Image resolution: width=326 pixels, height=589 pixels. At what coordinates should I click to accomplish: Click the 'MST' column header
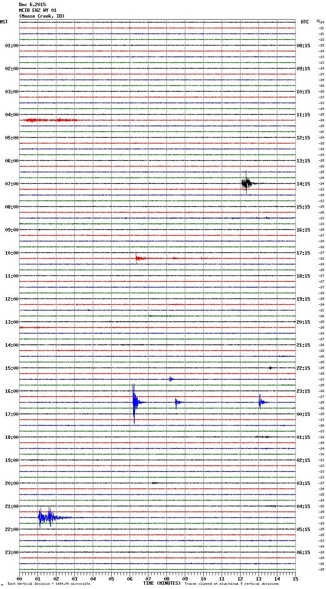[x=4, y=22]
